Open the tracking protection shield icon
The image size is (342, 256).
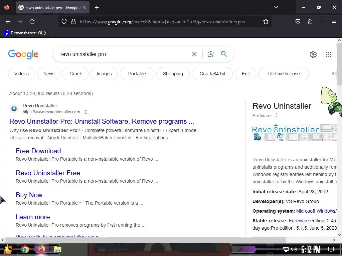(x=64, y=22)
